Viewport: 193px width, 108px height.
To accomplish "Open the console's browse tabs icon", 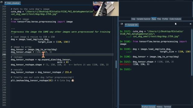I will pyautogui.click(x=122, y=24).
